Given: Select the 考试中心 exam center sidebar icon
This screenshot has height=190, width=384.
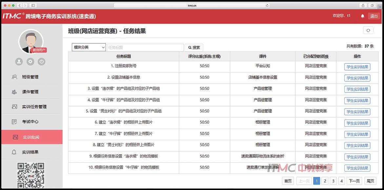Looking at the screenshot, I should (13, 122).
